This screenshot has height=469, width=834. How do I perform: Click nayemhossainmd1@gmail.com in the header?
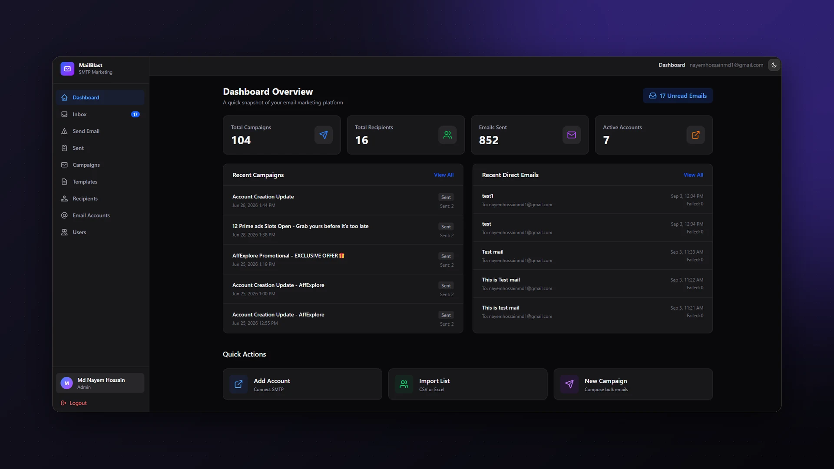click(726, 65)
